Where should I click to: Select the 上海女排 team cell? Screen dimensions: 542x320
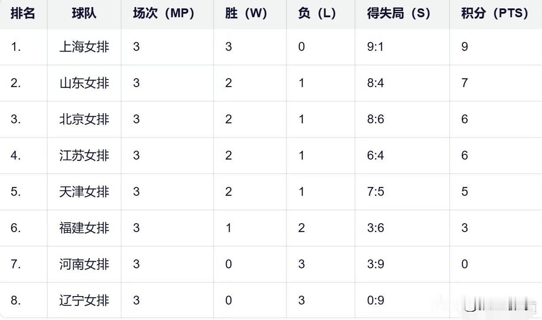pos(84,47)
